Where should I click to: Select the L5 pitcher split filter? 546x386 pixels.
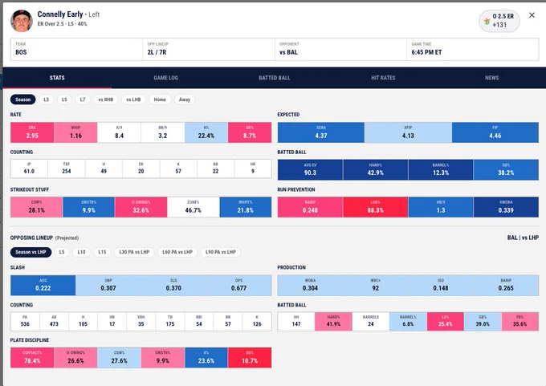click(64, 100)
